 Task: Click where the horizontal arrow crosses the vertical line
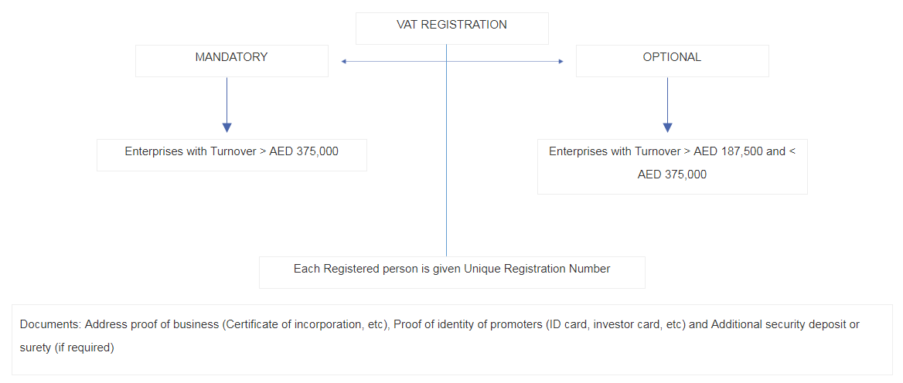tap(447, 62)
